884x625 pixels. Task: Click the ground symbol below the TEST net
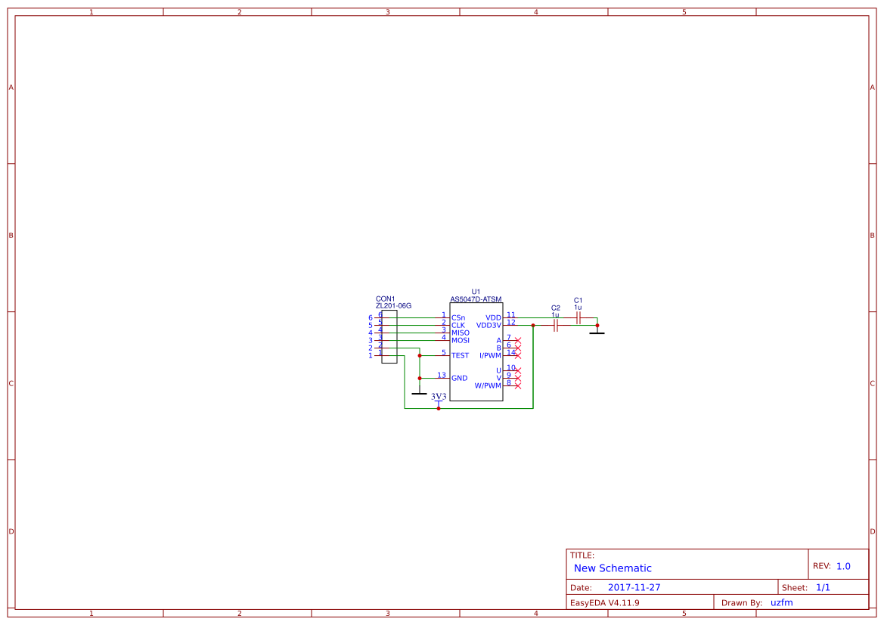[419, 393]
